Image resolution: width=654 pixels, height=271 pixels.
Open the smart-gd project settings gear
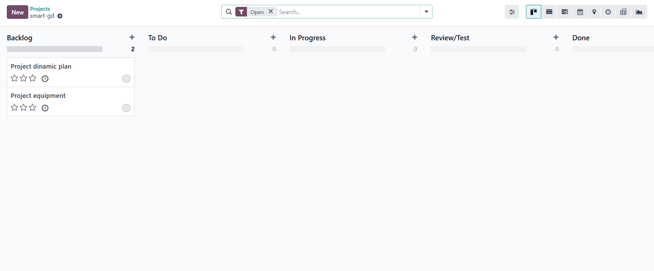click(60, 16)
